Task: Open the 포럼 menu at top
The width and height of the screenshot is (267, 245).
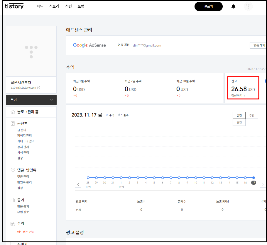Action: pyautogui.click(x=81, y=6)
